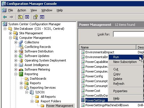
Task: Click the PowerSettingsMachineDrillDown report icon
Action: [83, 105]
